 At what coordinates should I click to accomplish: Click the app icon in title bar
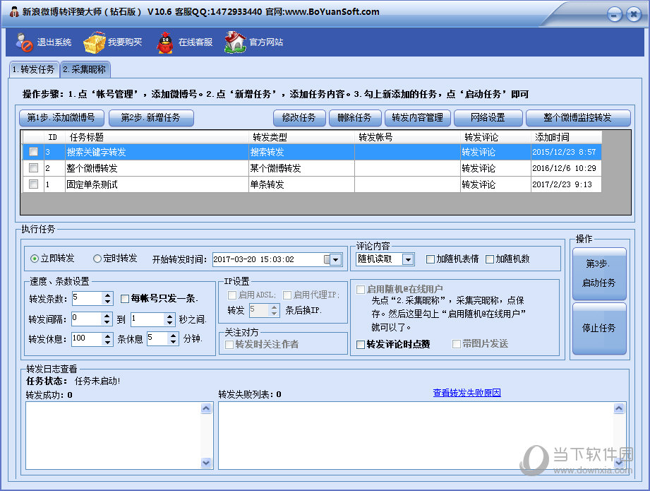coord(14,11)
